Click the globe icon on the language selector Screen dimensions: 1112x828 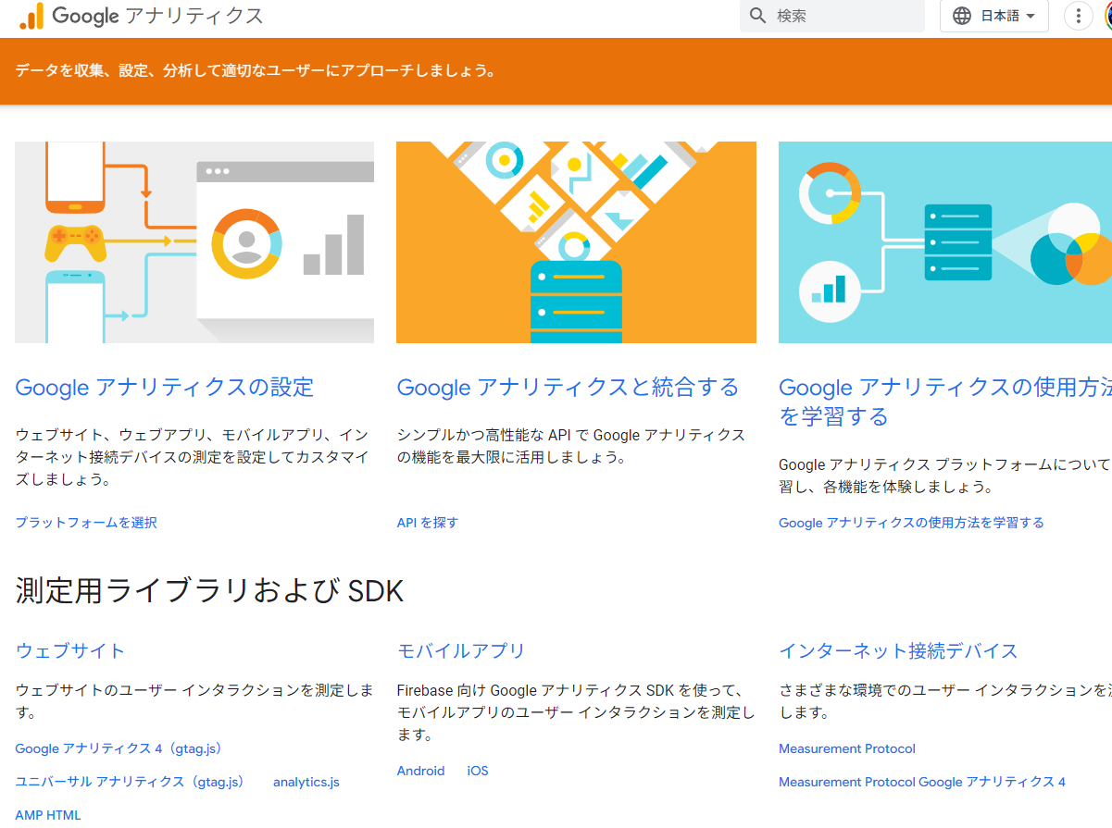962,16
